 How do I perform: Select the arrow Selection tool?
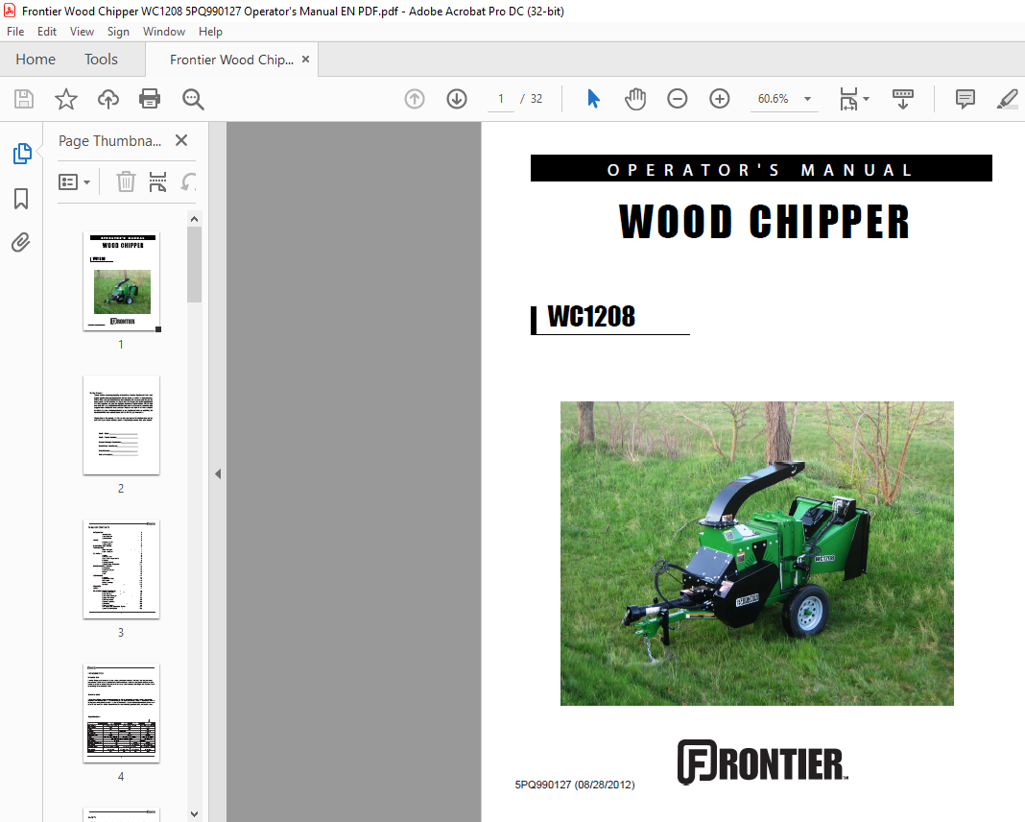click(593, 99)
